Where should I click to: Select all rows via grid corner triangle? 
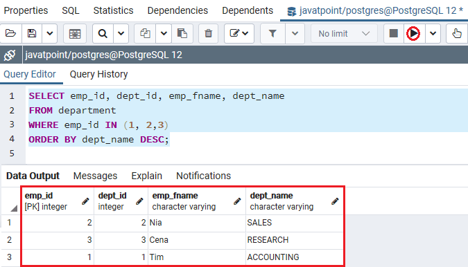(14, 208)
